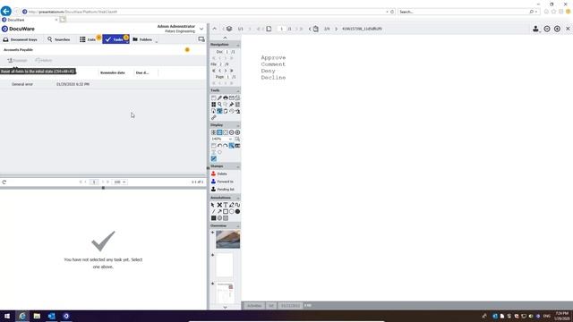573x322 pixels.
Task: Apply the Delete stamp
Action: click(x=219, y=174)
